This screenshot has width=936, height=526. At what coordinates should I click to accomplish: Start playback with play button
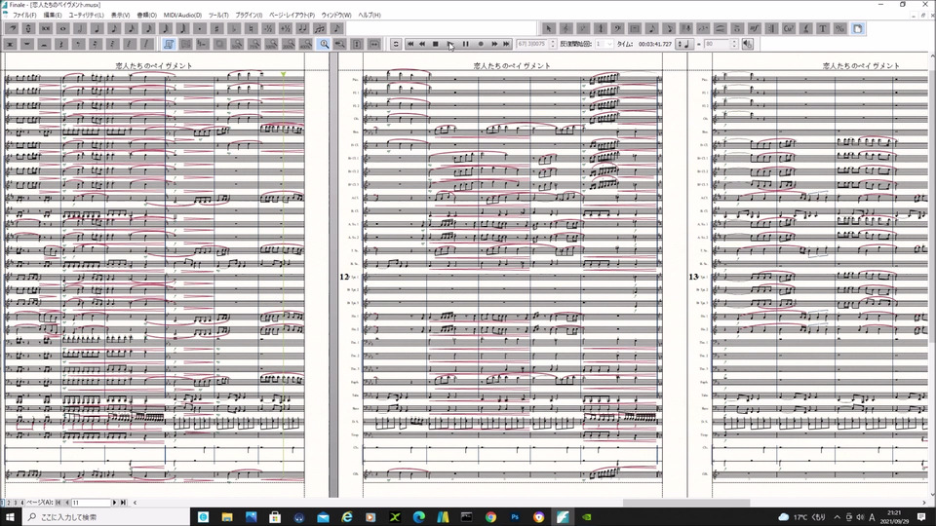(450, 44)
